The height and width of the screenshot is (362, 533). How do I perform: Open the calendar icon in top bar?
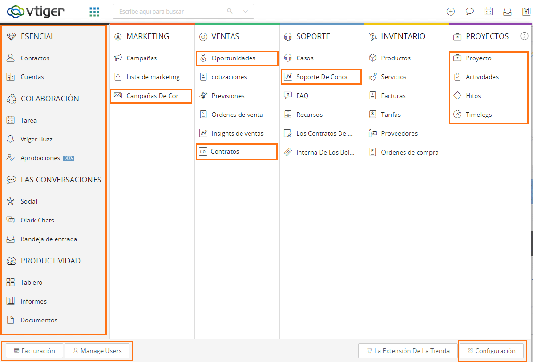[488, 12]
